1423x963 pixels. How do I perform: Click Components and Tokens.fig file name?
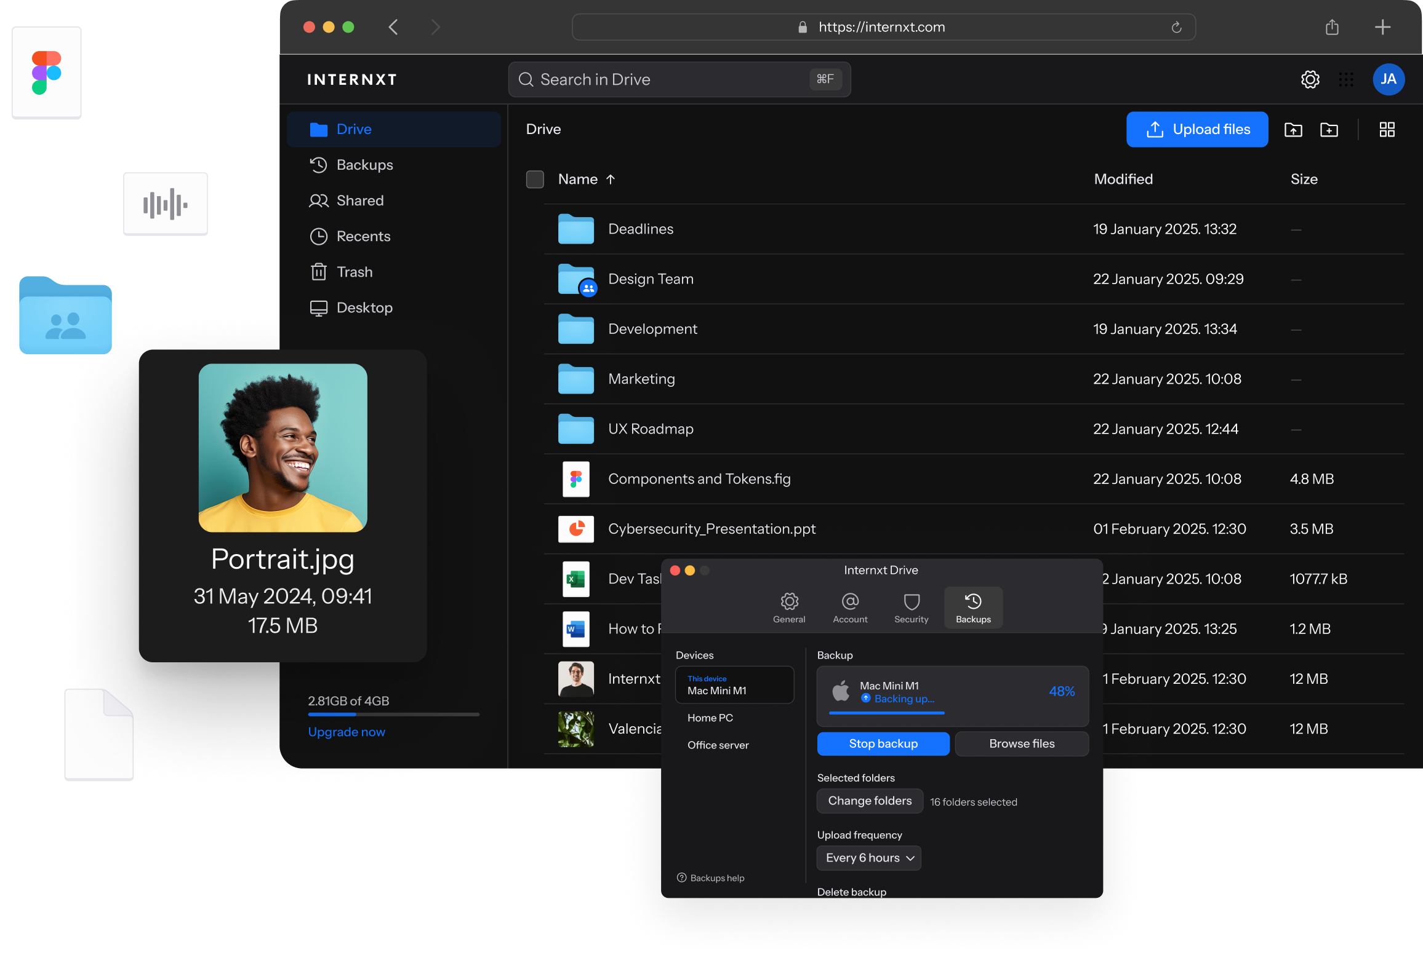[699, 479]
